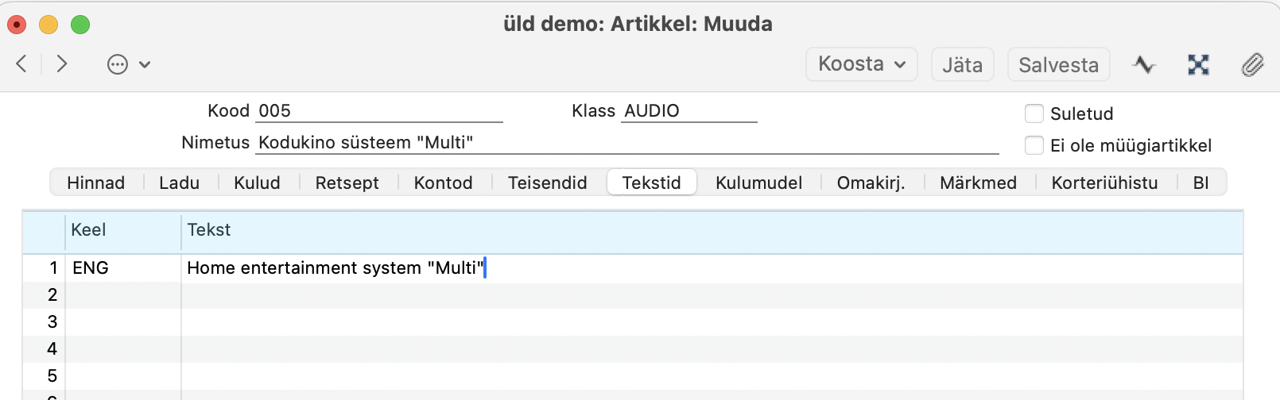The height and width of the screenshot is (400, 1280).
Task: Switch to the Hinnad tab
Action: click(x=95, y=183)
